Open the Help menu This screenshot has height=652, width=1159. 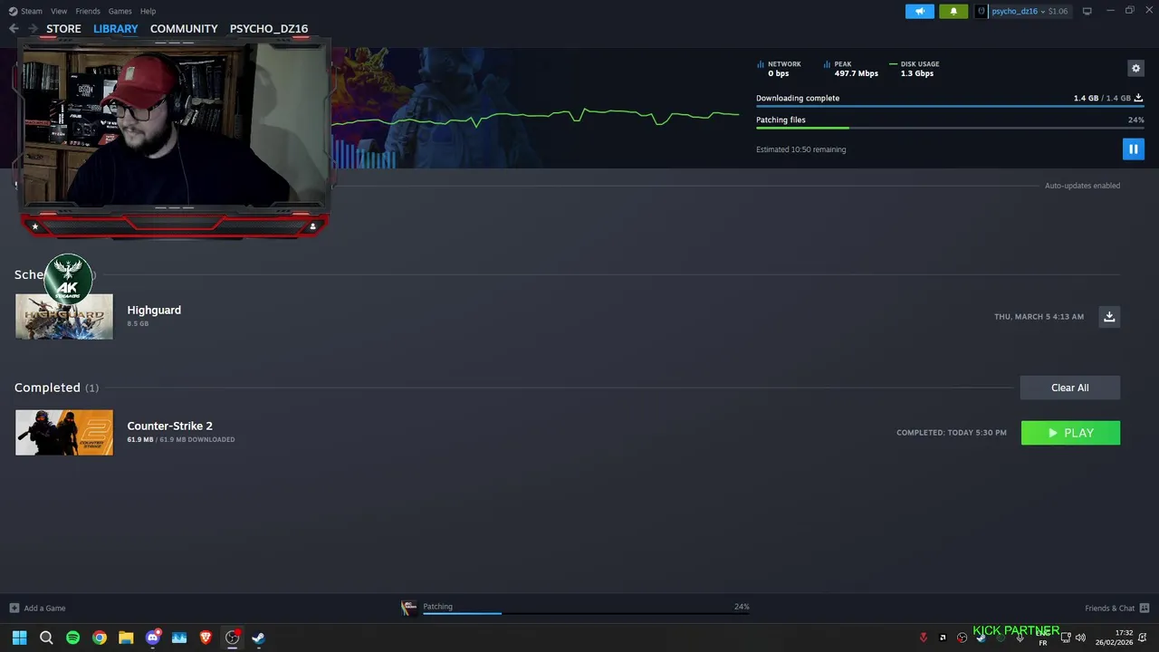pyautogui.click(x=148, y=11)
